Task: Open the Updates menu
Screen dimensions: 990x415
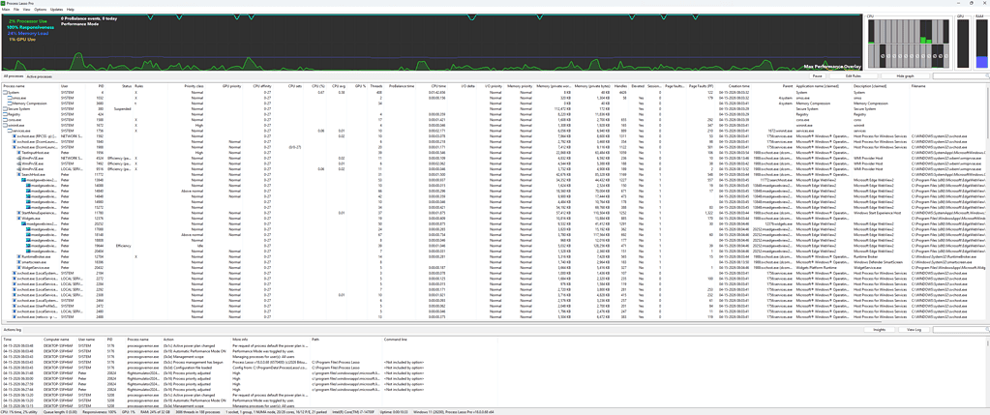Action: coord(56,10)
